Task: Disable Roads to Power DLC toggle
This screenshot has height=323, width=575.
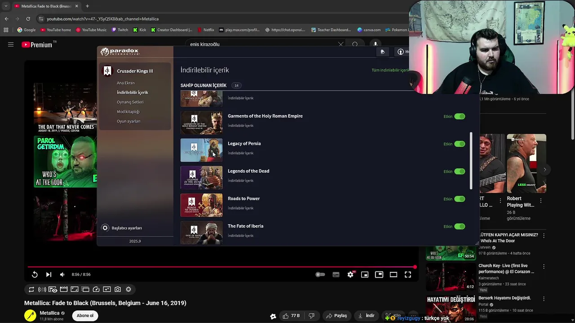Action: [460, 199]
